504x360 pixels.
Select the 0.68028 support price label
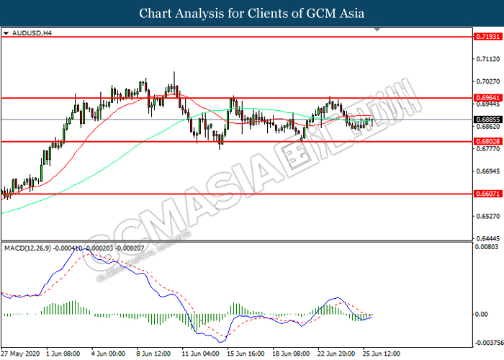[x=487, y=141]
